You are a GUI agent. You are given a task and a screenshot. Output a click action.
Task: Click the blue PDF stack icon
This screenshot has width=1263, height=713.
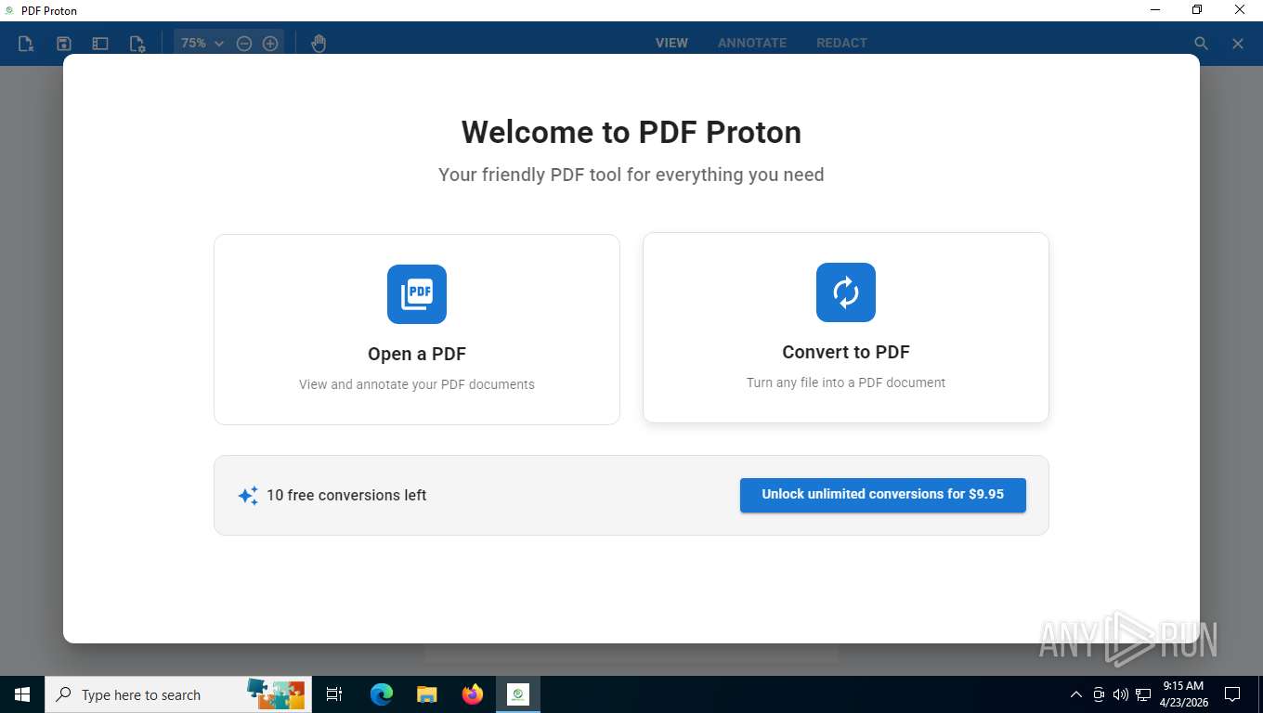[417, 294]
